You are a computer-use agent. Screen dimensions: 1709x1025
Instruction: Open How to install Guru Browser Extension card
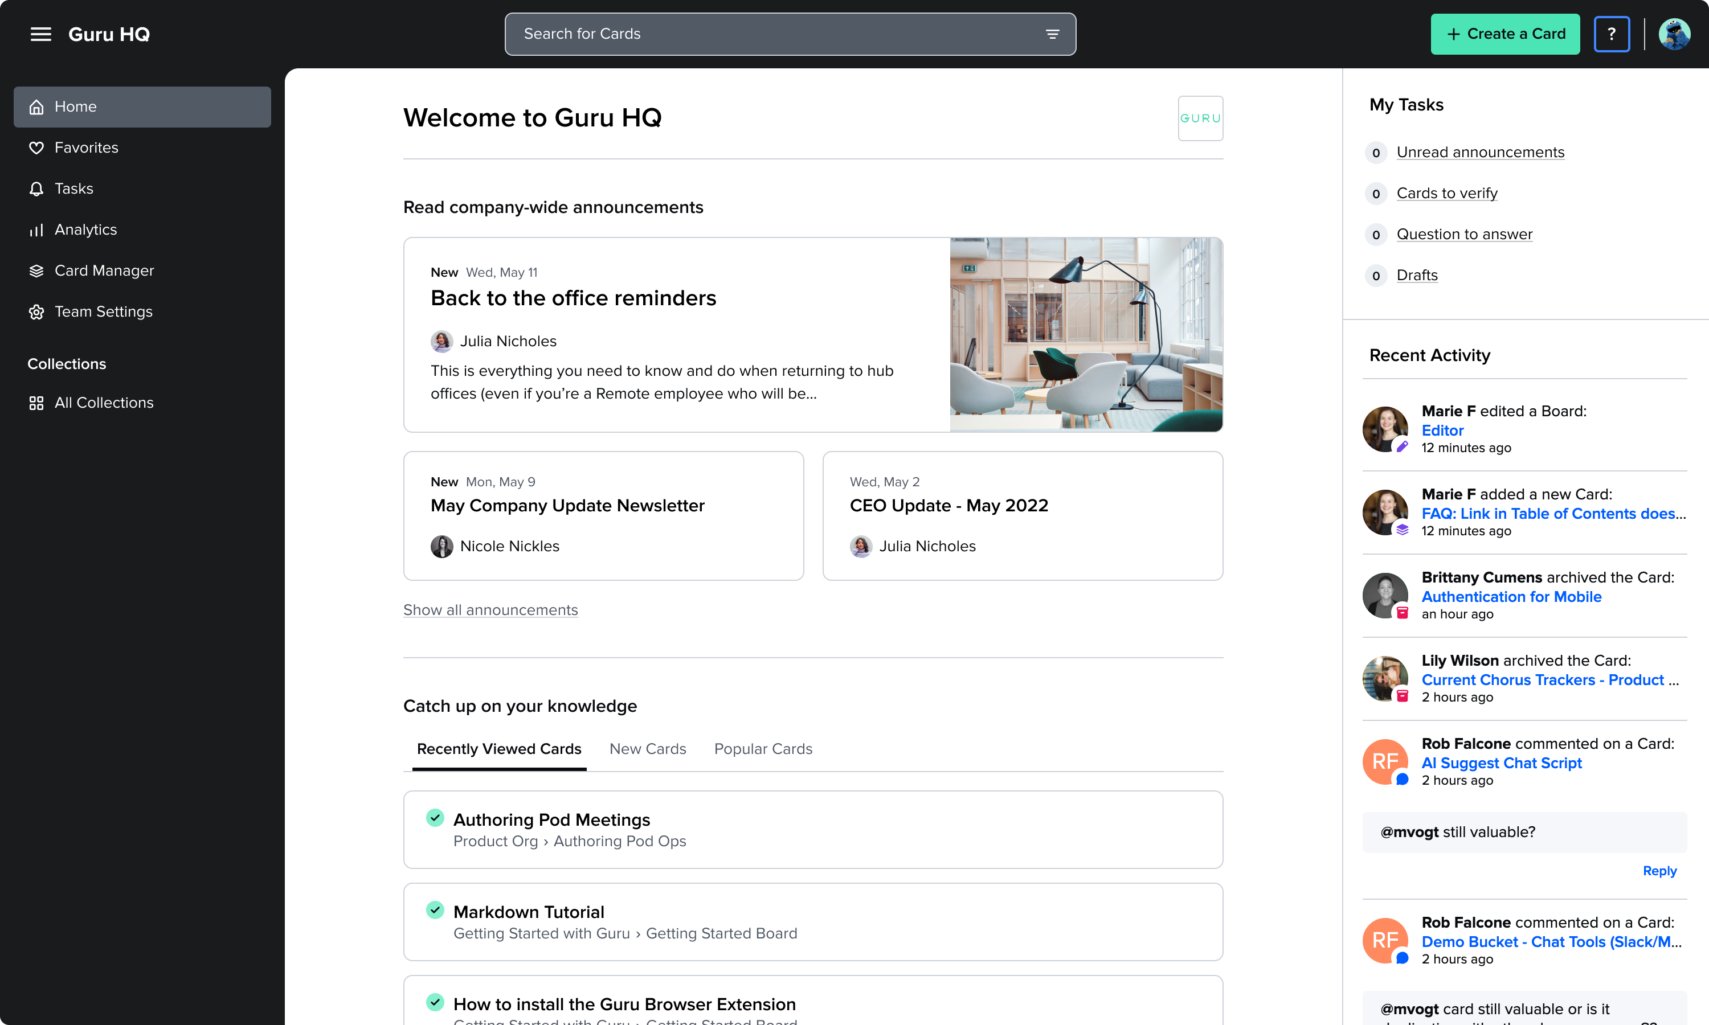coord(813,1000)
